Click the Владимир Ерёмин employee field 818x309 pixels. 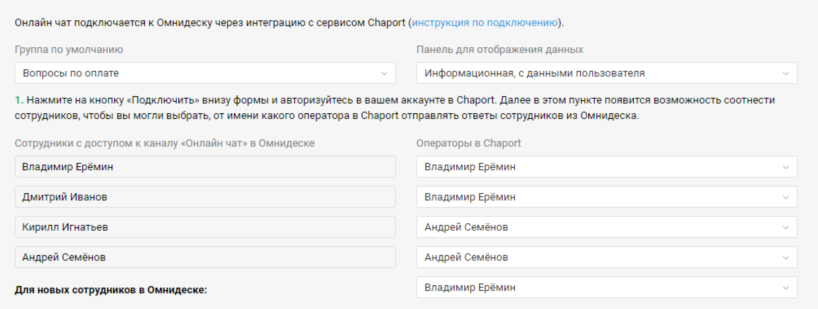point(205,167)
